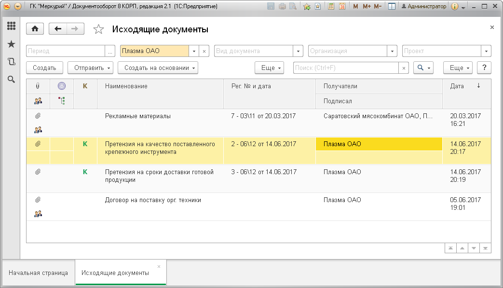The image size is (503, 288).
Task: Navigate back with left arrow
Action: click(x=58, y=29)
